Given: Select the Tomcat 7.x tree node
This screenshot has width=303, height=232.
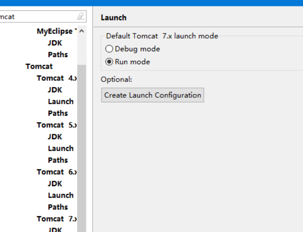Looking at the screenshot, I should pyautogui.click(x=56, y=219).
